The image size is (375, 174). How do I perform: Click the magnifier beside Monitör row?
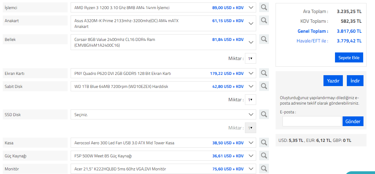click(x=264, y=169)
